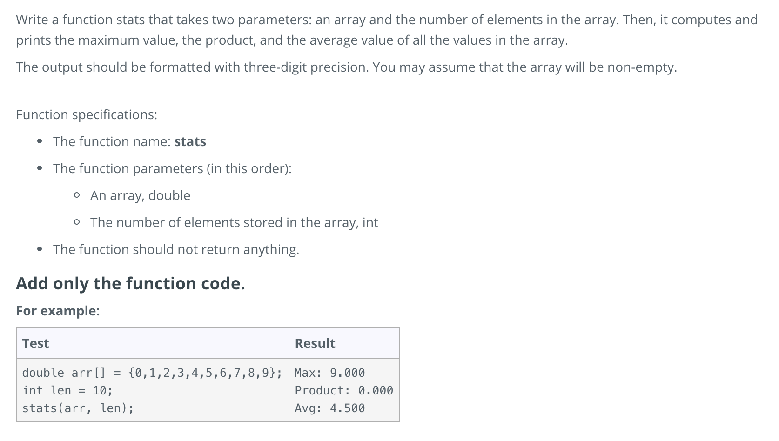The image size is (779, 441).
Task: Click the 'Max: 9.000' result line
Action: [x=330, y=373]
